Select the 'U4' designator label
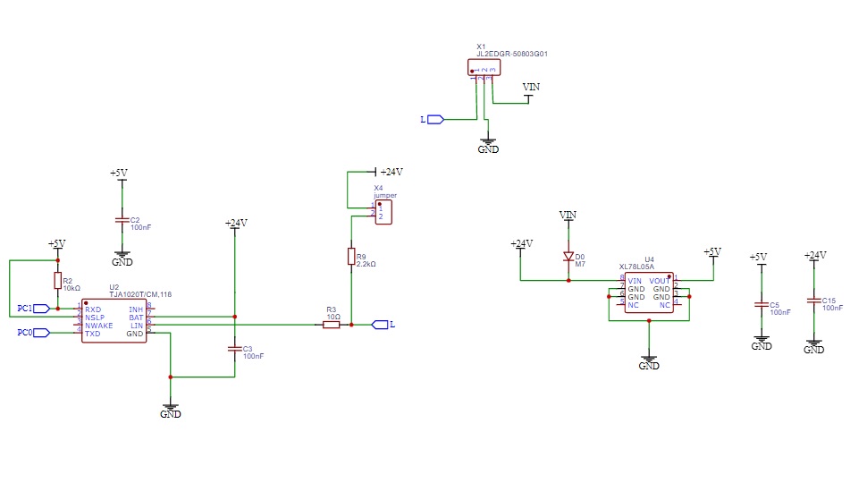The height and width of the screenshot is (483, 867). point(649,259)
